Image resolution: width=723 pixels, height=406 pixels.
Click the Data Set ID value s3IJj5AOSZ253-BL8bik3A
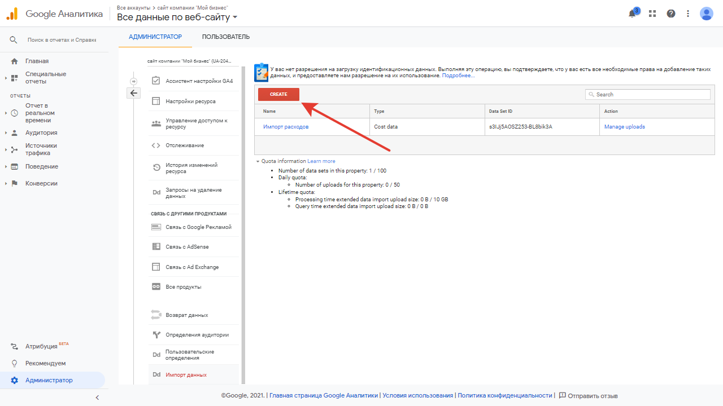(x=521, y=127)
